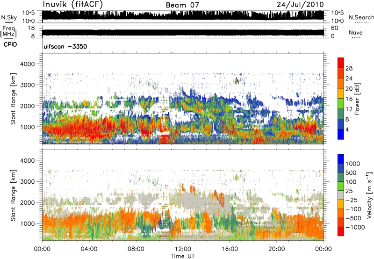This screenshot has height=259, width=374.
Task: Click the '-1000' tick on velocity colorbar
Action: click(x=355, y=227)
